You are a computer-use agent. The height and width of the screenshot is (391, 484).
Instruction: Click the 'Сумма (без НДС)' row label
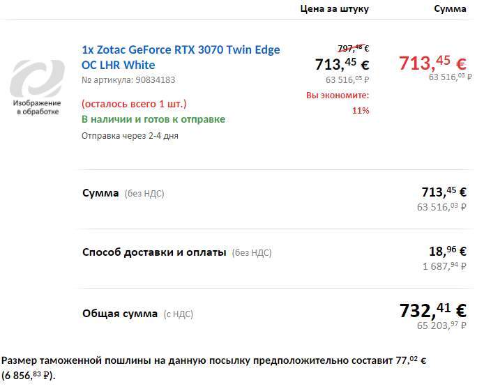[x=123, y=193]
